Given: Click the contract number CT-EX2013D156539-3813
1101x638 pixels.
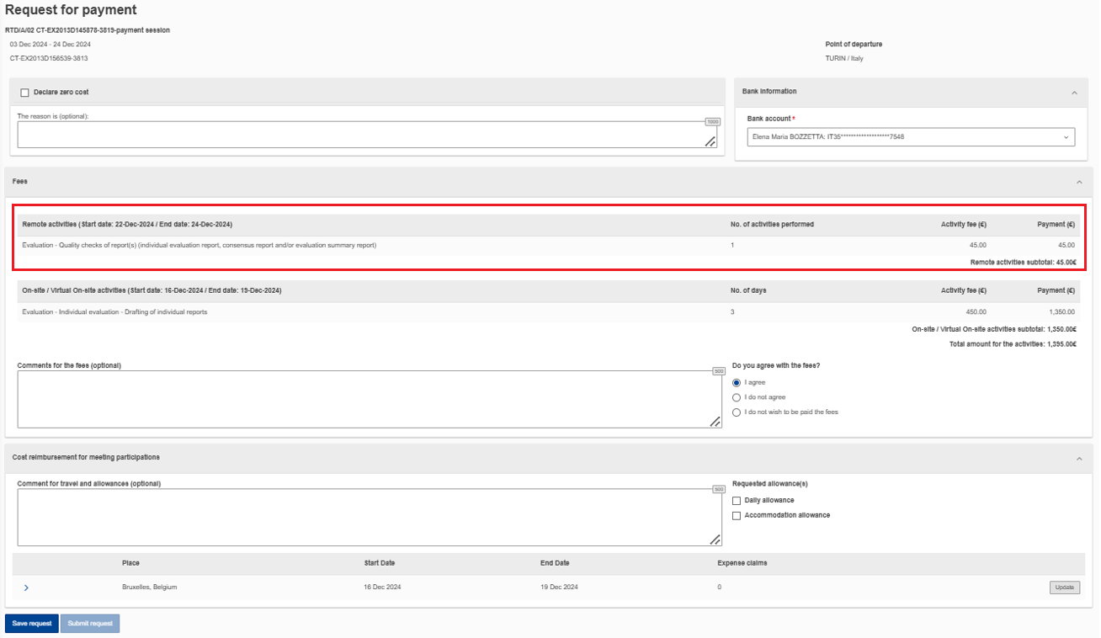Looking at the screenshot, I should click(49, 58).
